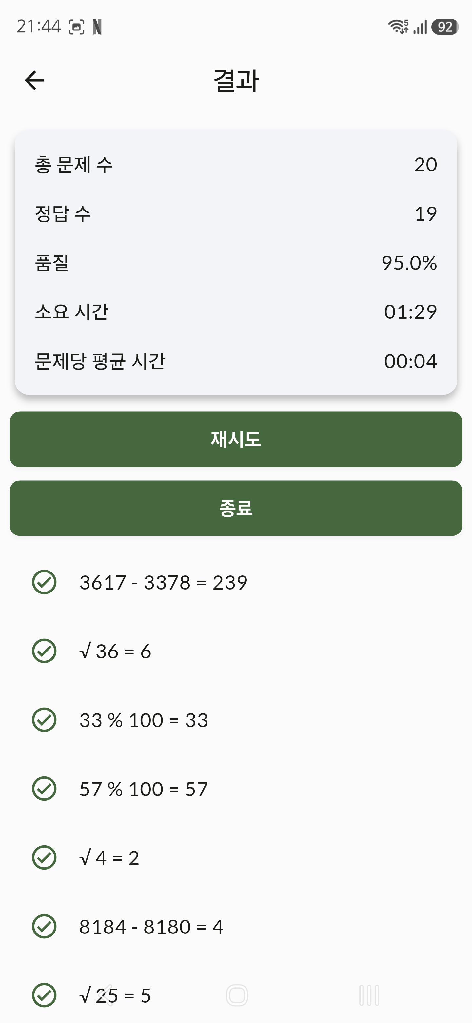Click check icon beside 33 % 100 = 33

coord(44,720)
